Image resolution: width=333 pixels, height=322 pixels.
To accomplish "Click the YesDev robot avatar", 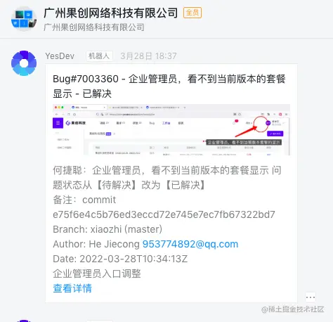I will point(24,63).
